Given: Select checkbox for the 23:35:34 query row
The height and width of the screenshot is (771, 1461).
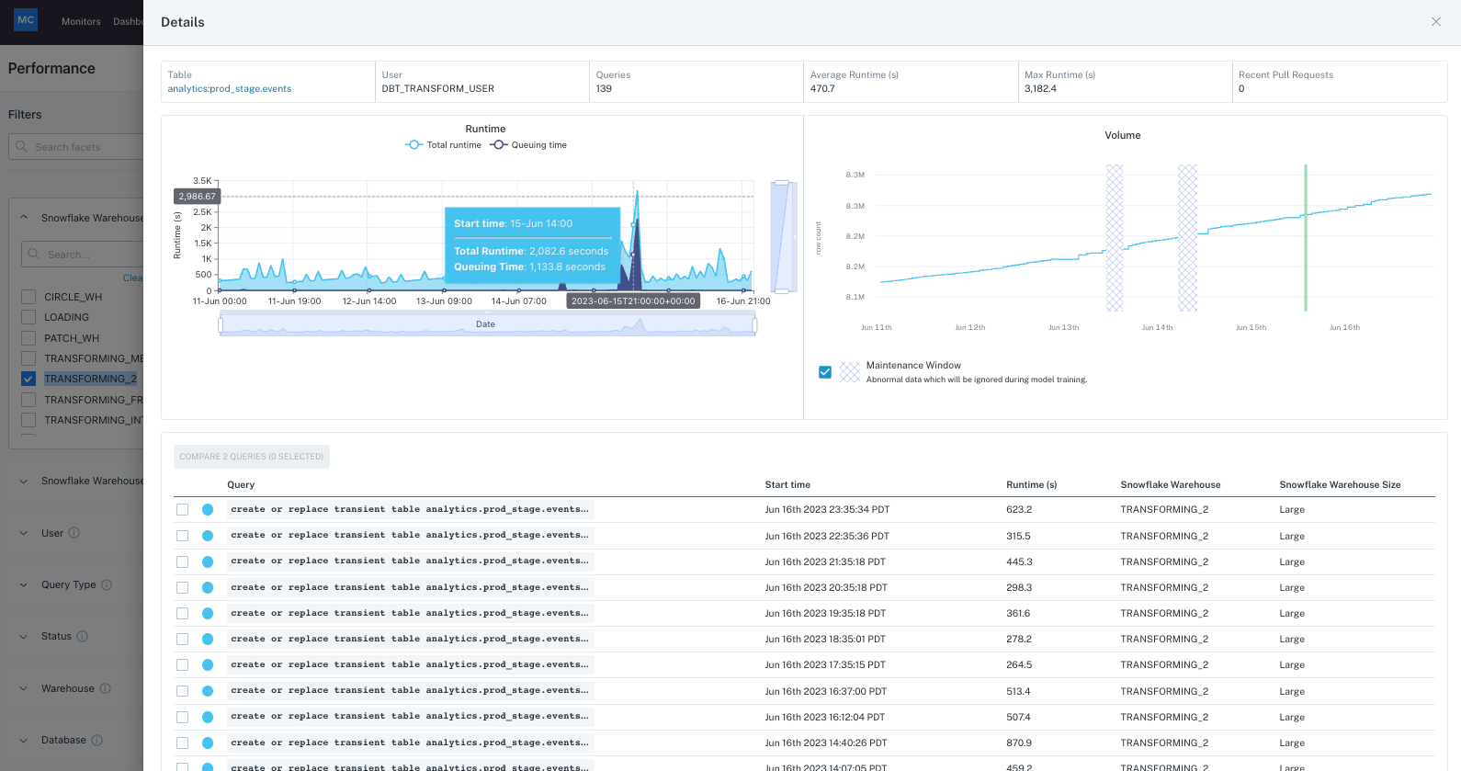Looking at the screenshot, I should click(183, 509).
